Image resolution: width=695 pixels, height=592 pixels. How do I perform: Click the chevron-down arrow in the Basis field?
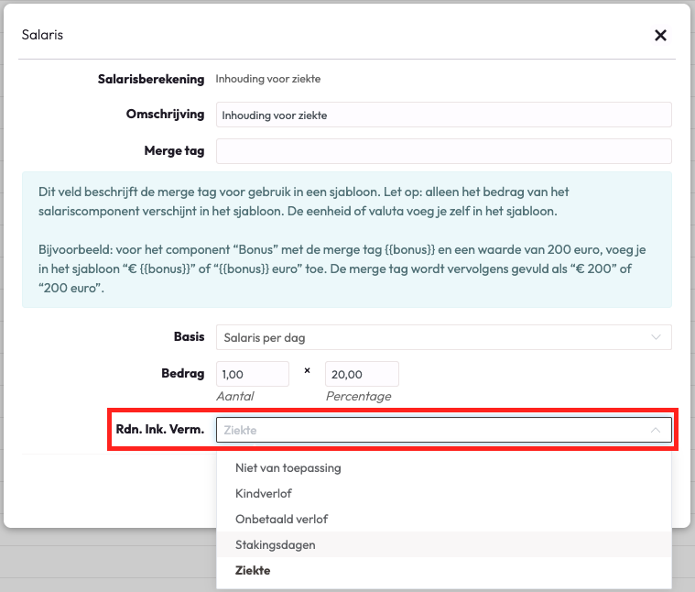656,337
